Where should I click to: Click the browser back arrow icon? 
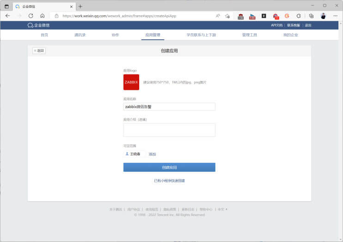(x=8, y=16)
